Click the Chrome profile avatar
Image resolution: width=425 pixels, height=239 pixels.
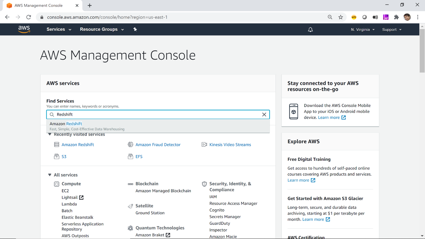407,17
